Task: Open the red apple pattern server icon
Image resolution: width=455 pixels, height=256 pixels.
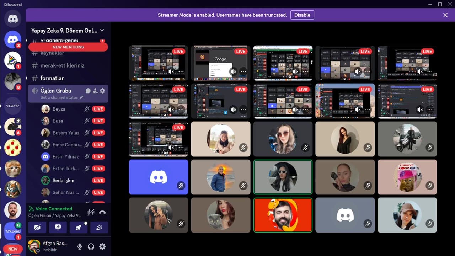Action: (13, 148)
